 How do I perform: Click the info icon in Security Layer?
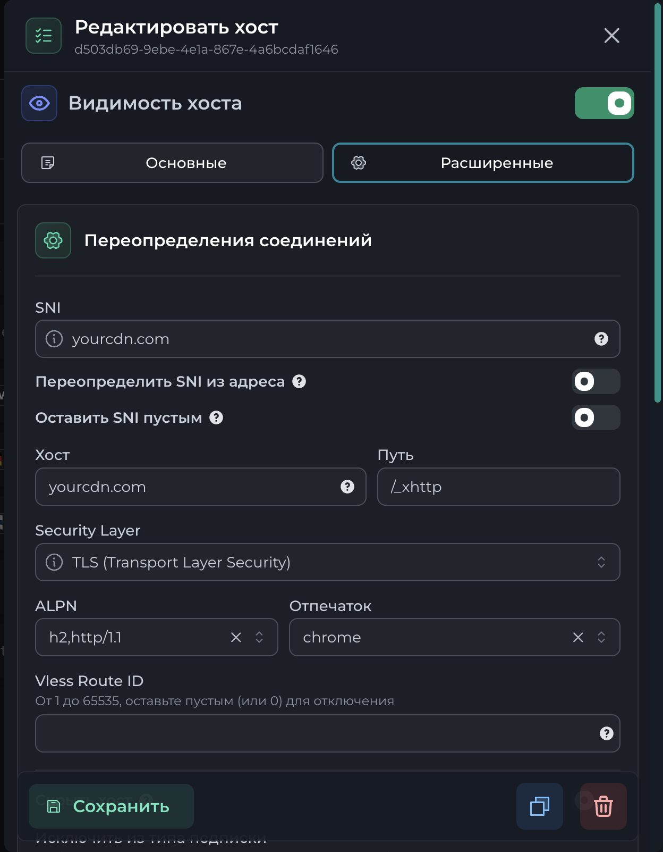pyautogui.click(x=54, y=562)
